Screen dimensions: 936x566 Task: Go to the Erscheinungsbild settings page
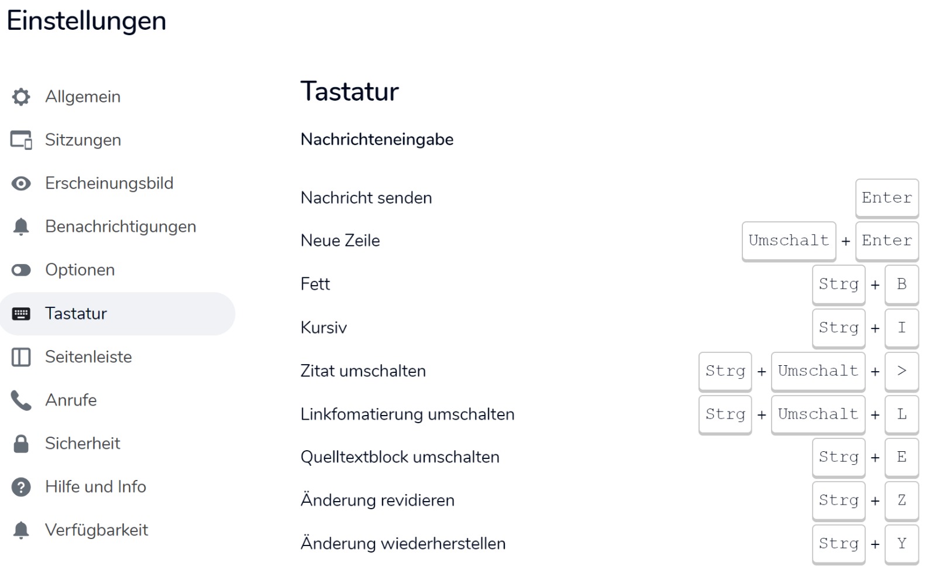pos(109,183)
